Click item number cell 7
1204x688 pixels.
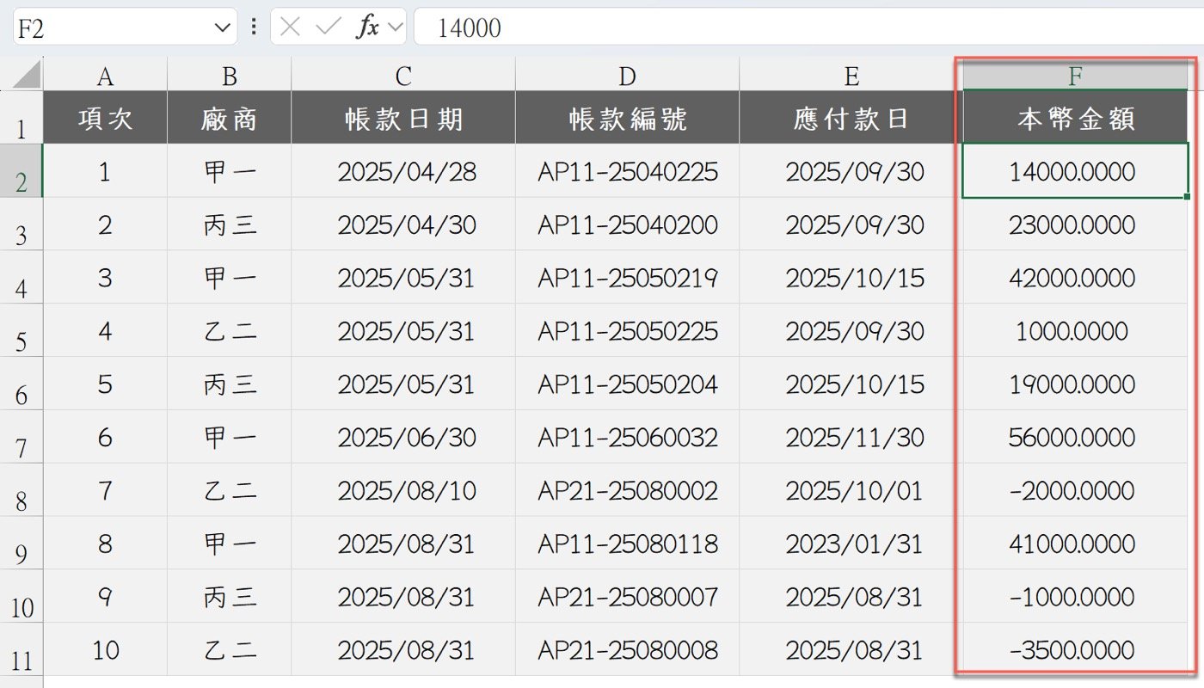[105, 490]
